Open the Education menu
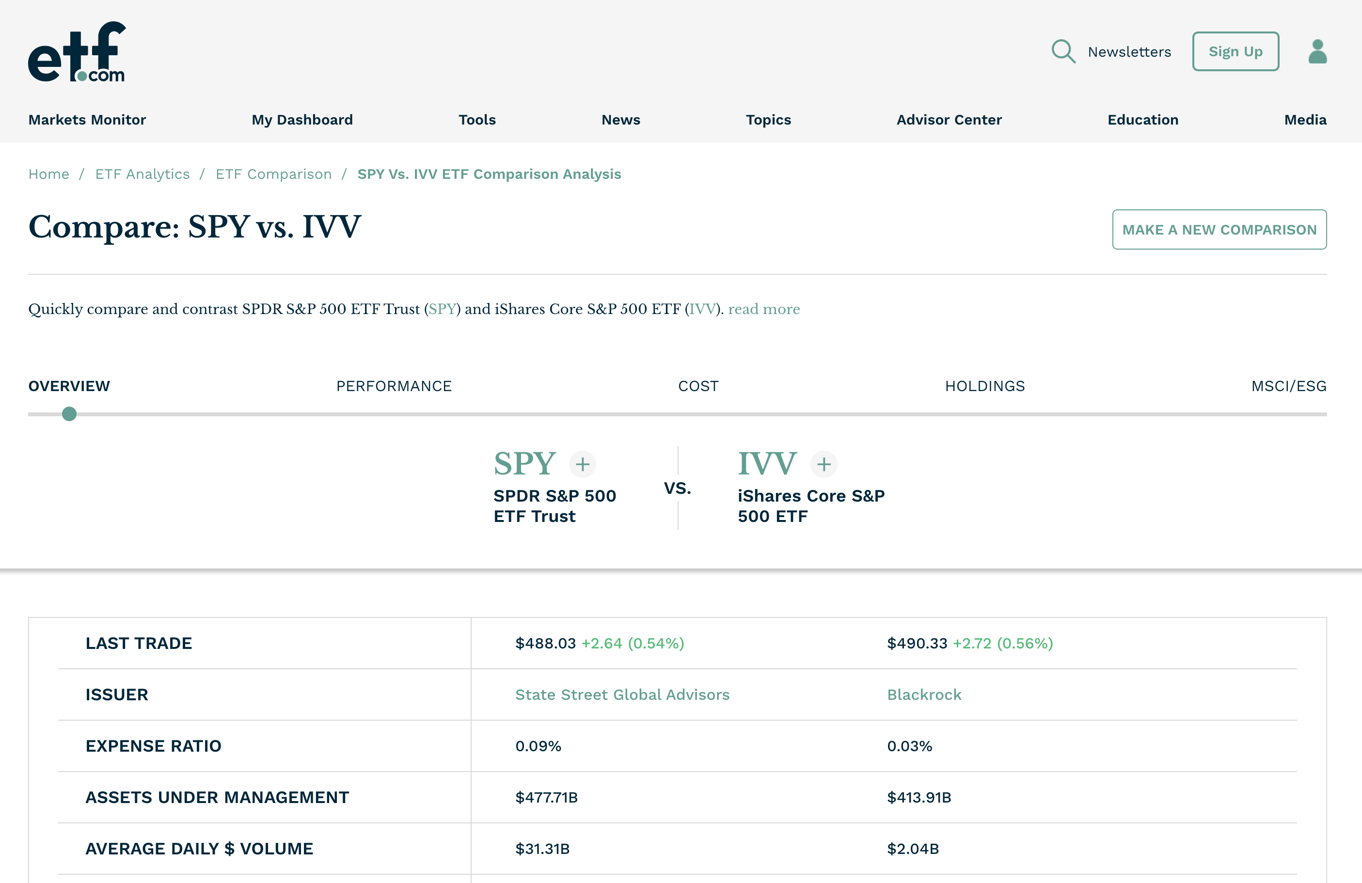 point(1143,120)
